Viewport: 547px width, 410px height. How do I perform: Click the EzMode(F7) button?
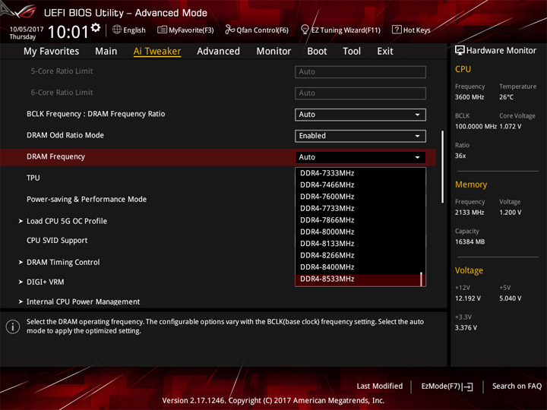click(447, 386)
